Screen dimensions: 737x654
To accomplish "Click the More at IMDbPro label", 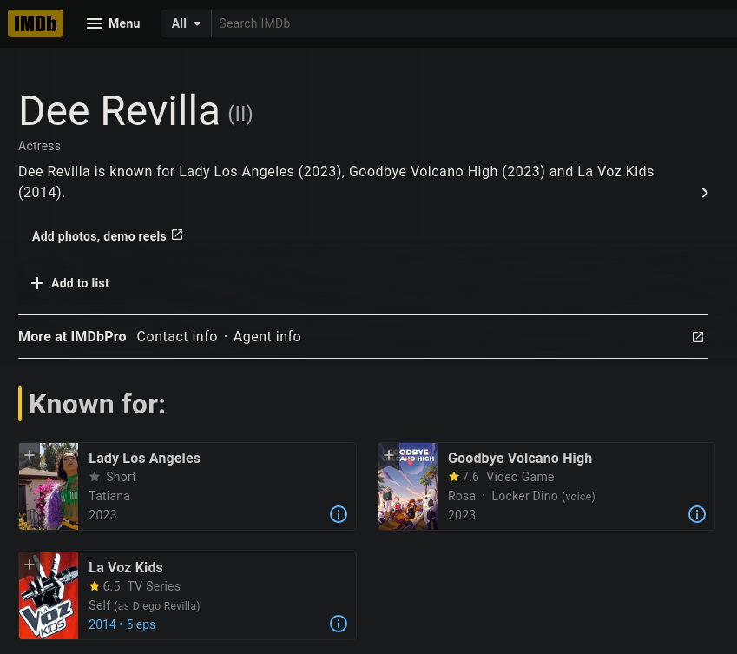I will pyautogui.click(x=72, y=337).
